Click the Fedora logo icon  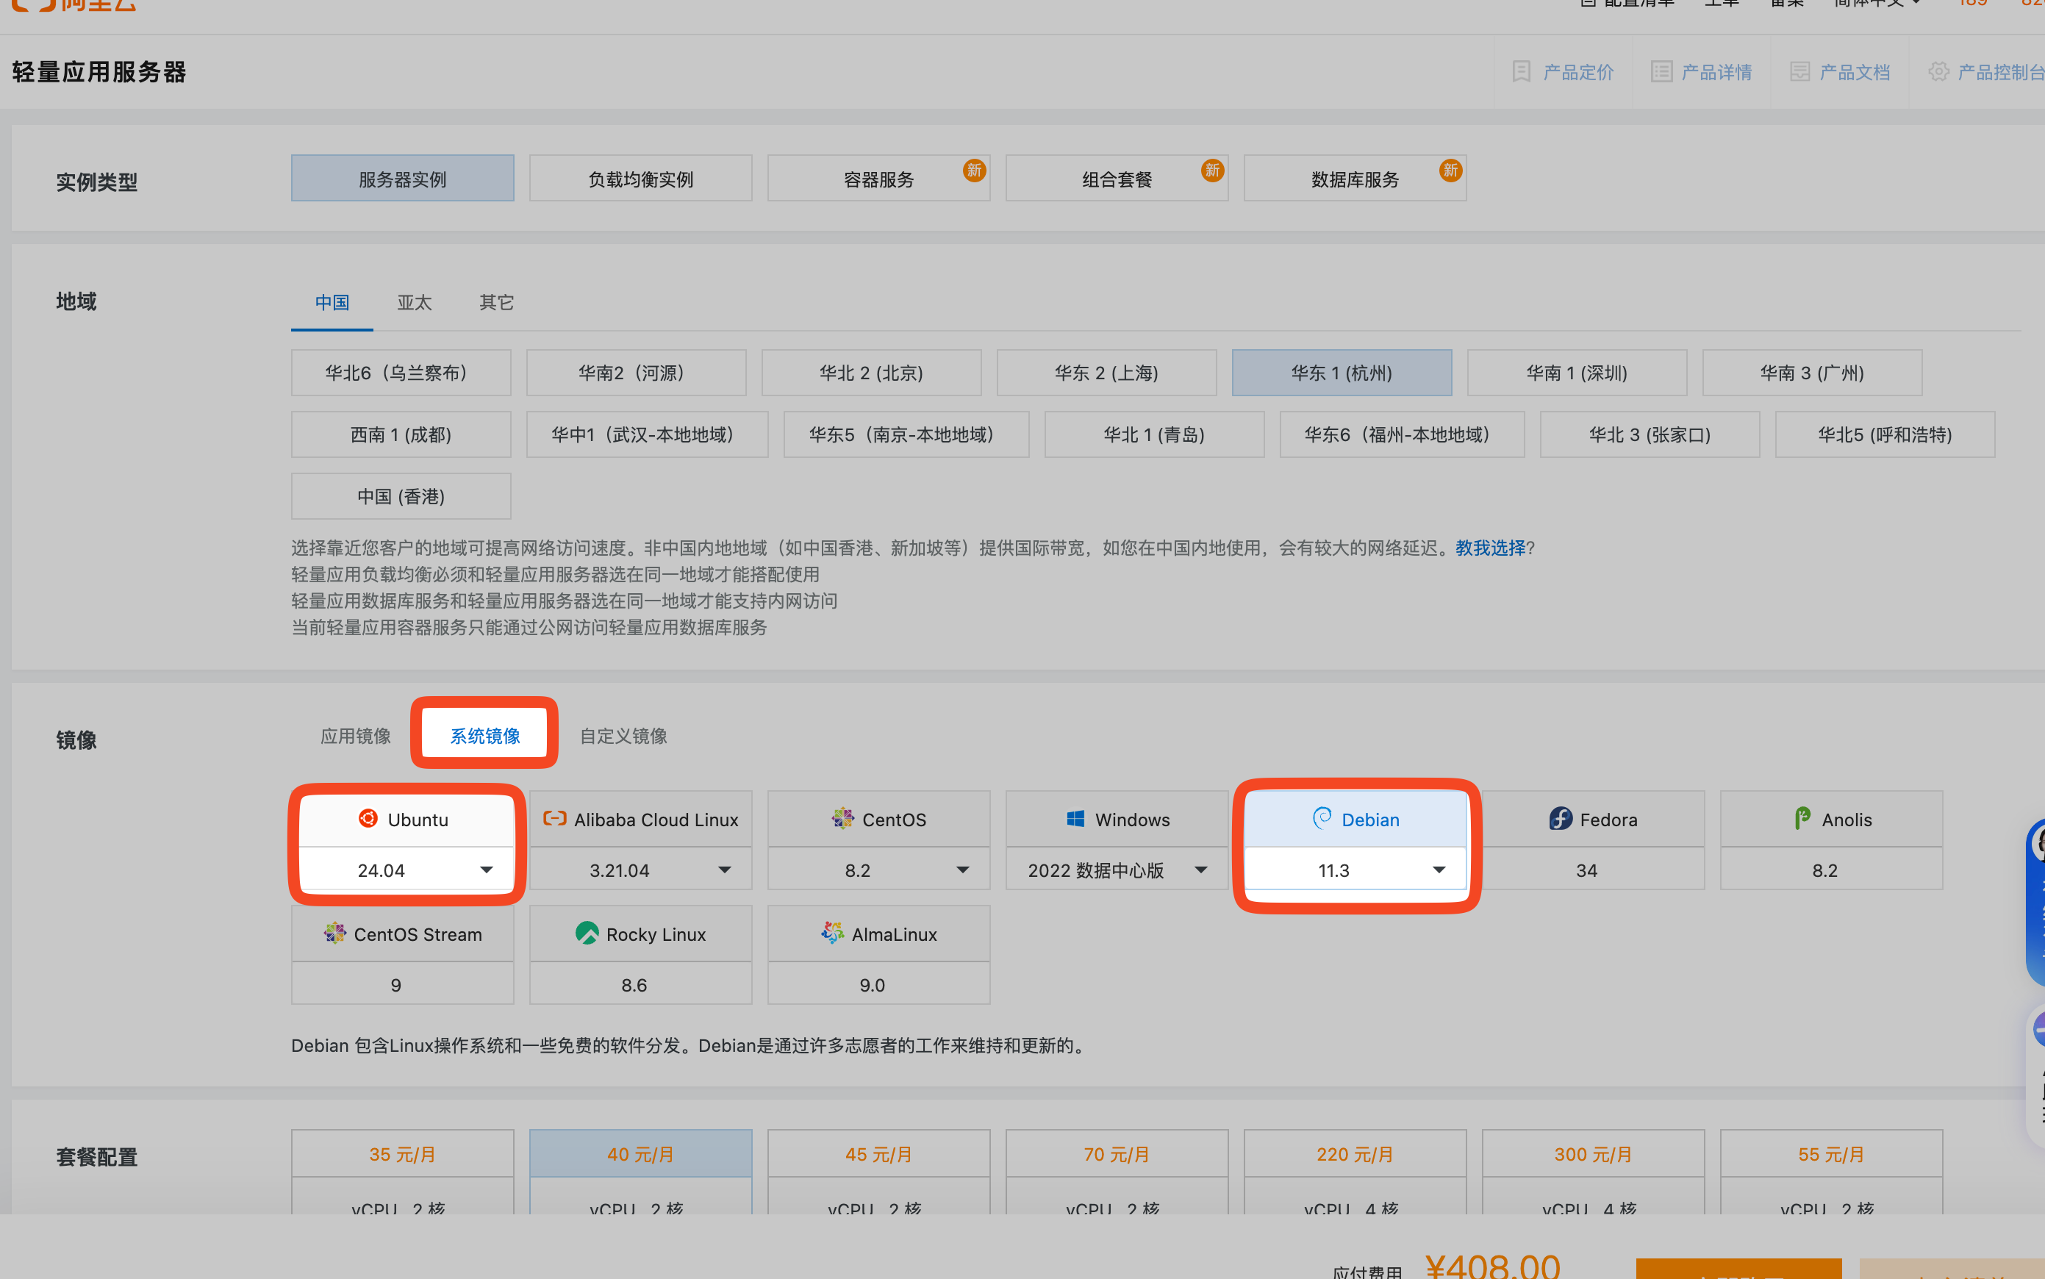point(1561,818)
